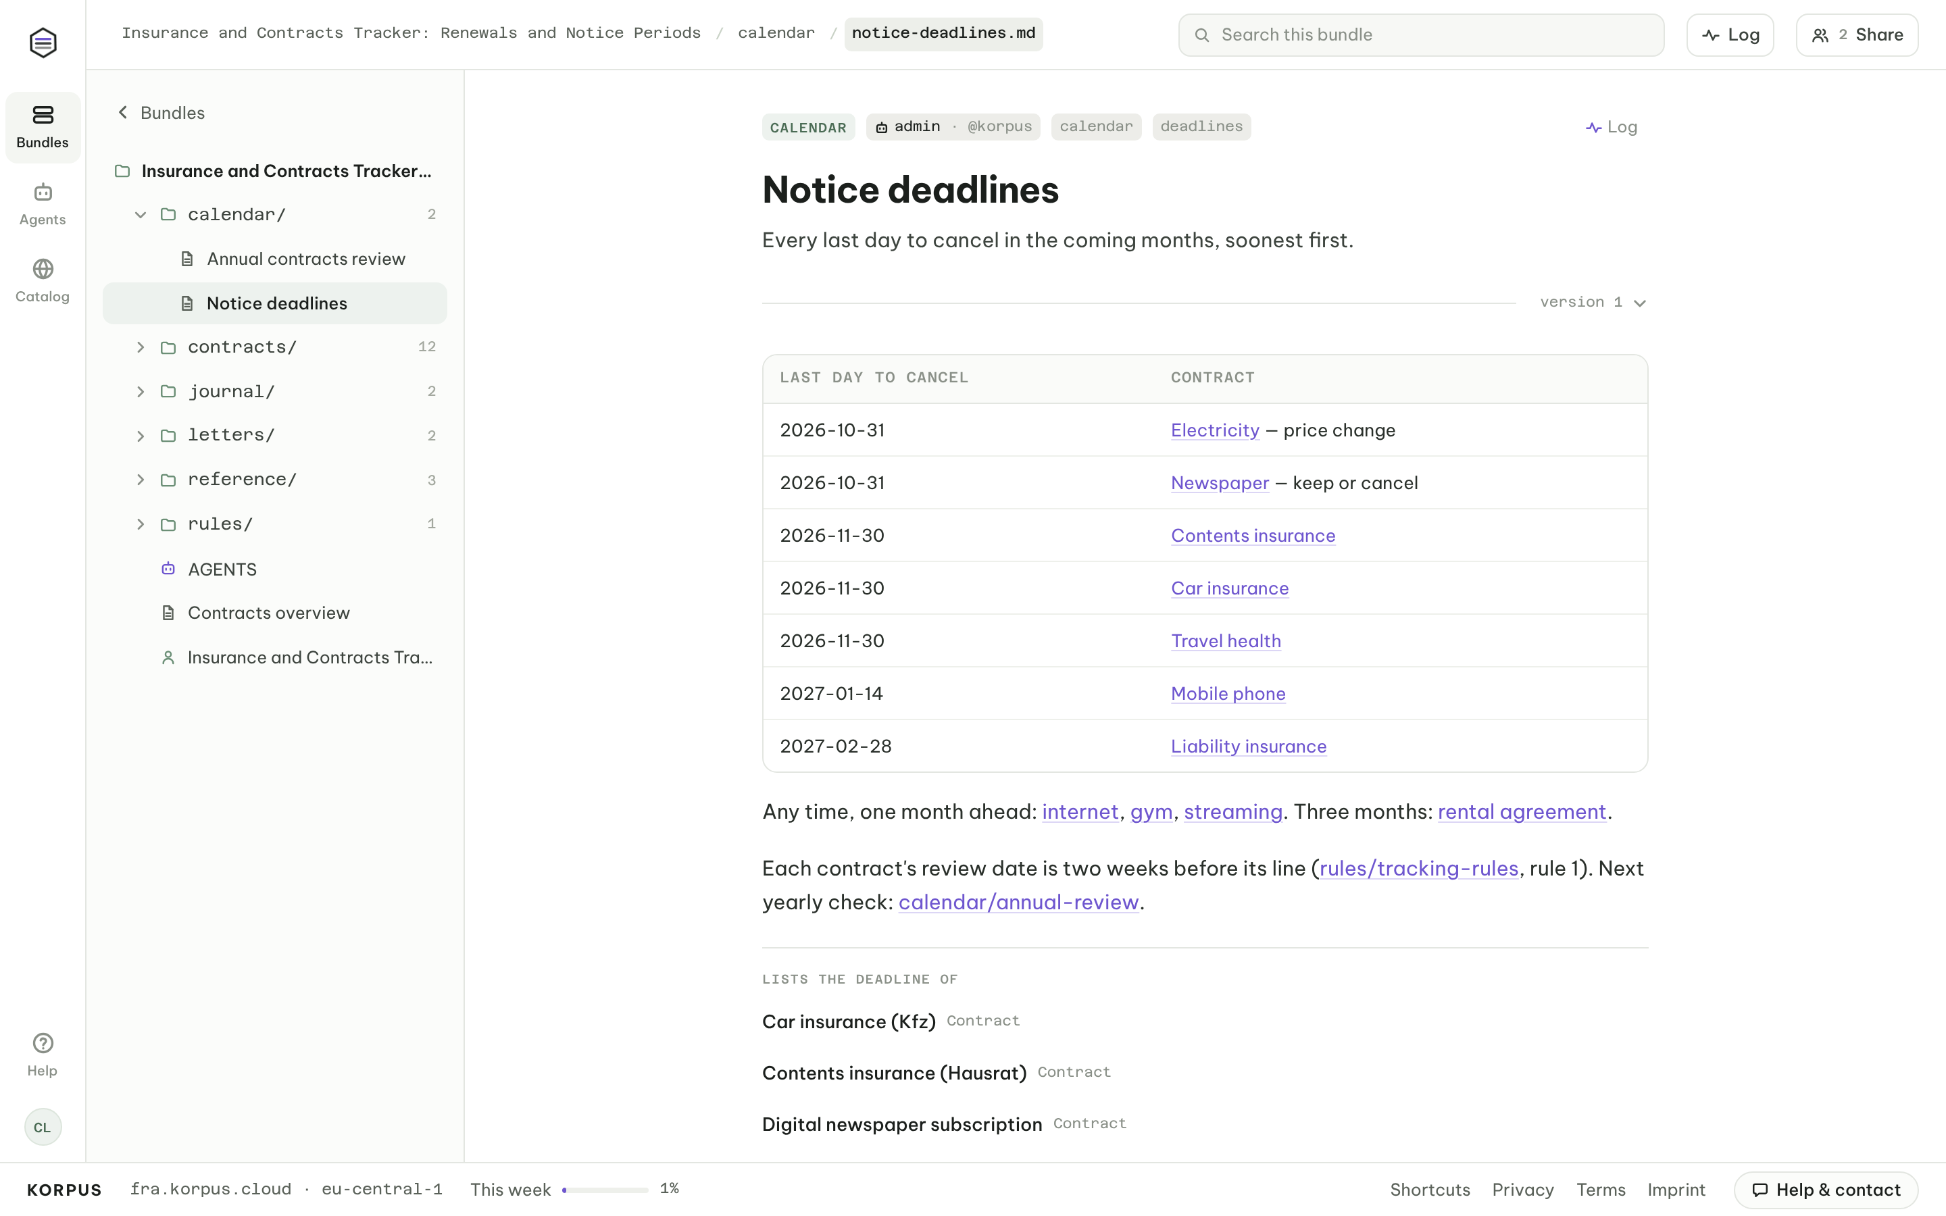Viewport: 1946px width, 1216px height.
Task: Go back to Bundles list
Action: coord(161,113)
